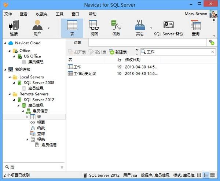
Task: Collapse the Office project folder
Action: coord(10,51)
